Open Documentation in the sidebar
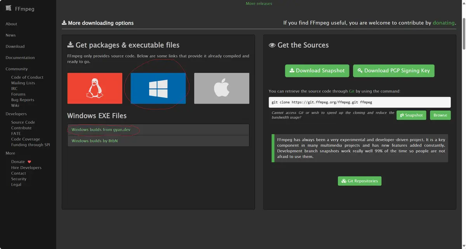Screen dimensions: 466x249 [20, 58]
